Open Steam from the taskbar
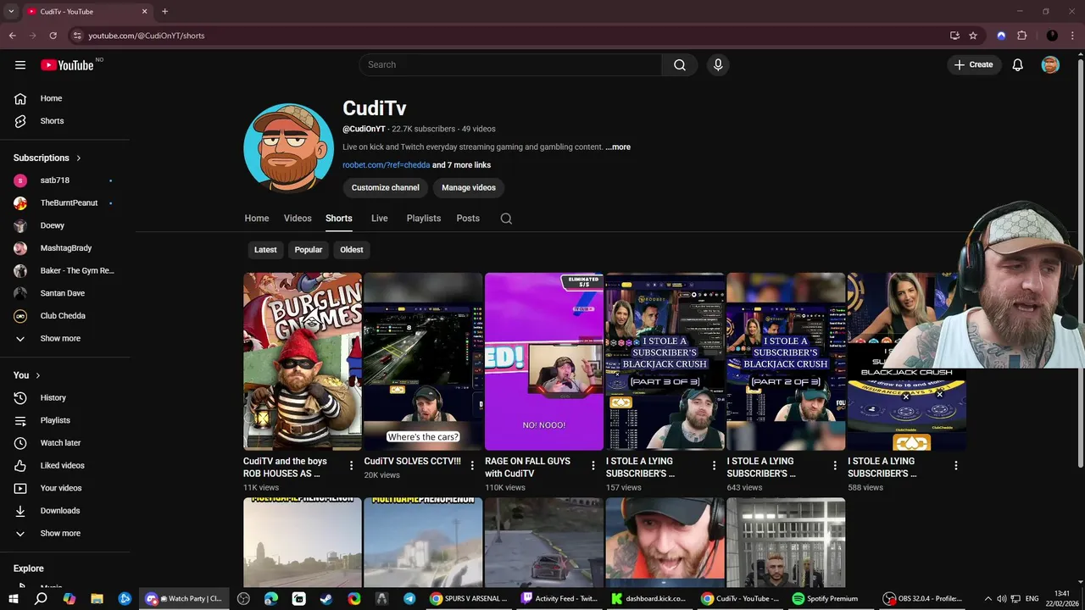 326,599
